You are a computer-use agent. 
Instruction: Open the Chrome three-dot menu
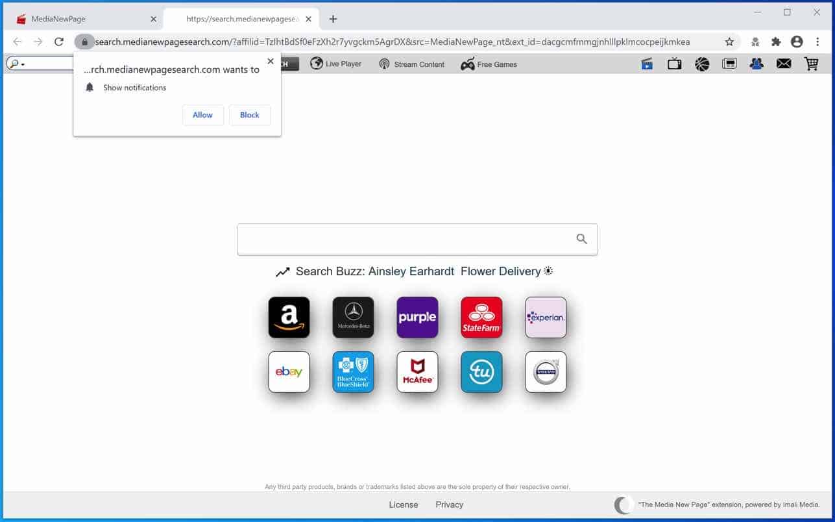pos(817,42)
